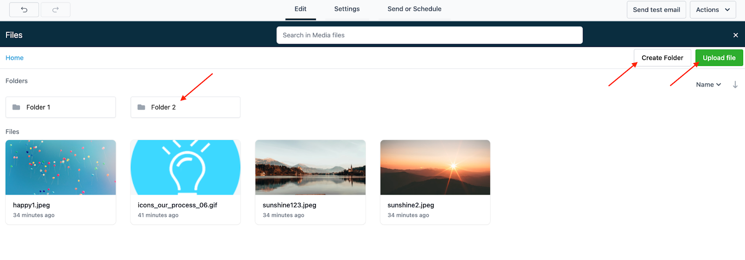Open the Name sort dropdown

(x=708, y=84)
